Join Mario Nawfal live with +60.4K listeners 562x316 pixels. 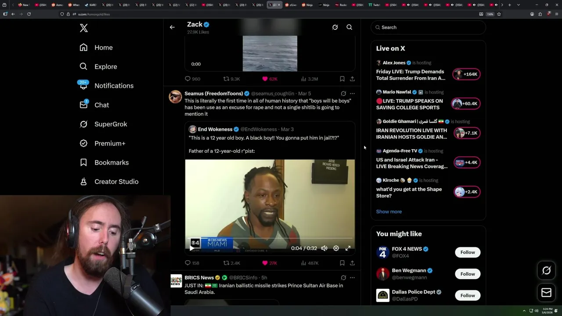tap(465, 104)
